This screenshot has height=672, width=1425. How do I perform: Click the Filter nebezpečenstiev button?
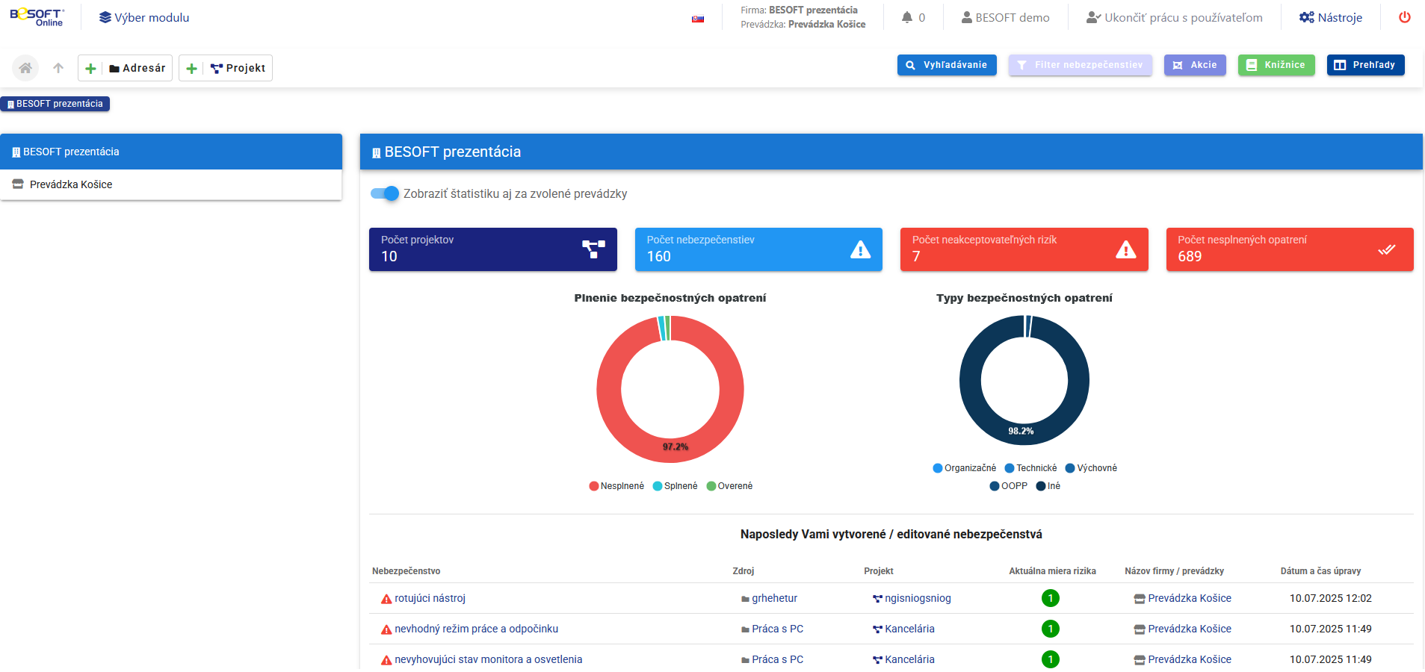[x=1080, y=65]
